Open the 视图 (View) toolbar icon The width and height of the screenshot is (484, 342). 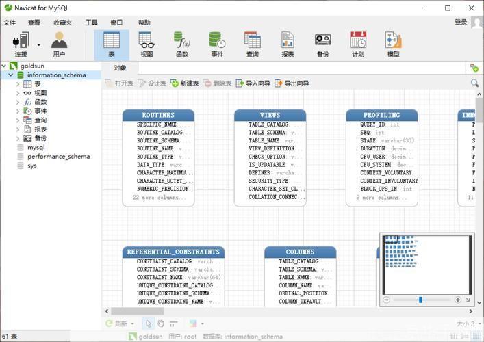tap(147, 44)
